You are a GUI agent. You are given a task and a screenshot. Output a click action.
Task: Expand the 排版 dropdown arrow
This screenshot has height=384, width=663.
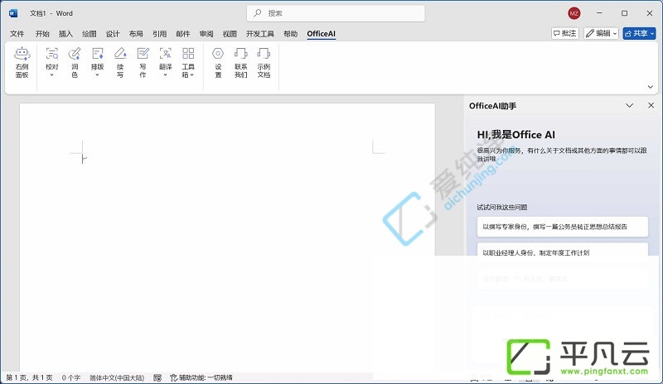(97, 75)
